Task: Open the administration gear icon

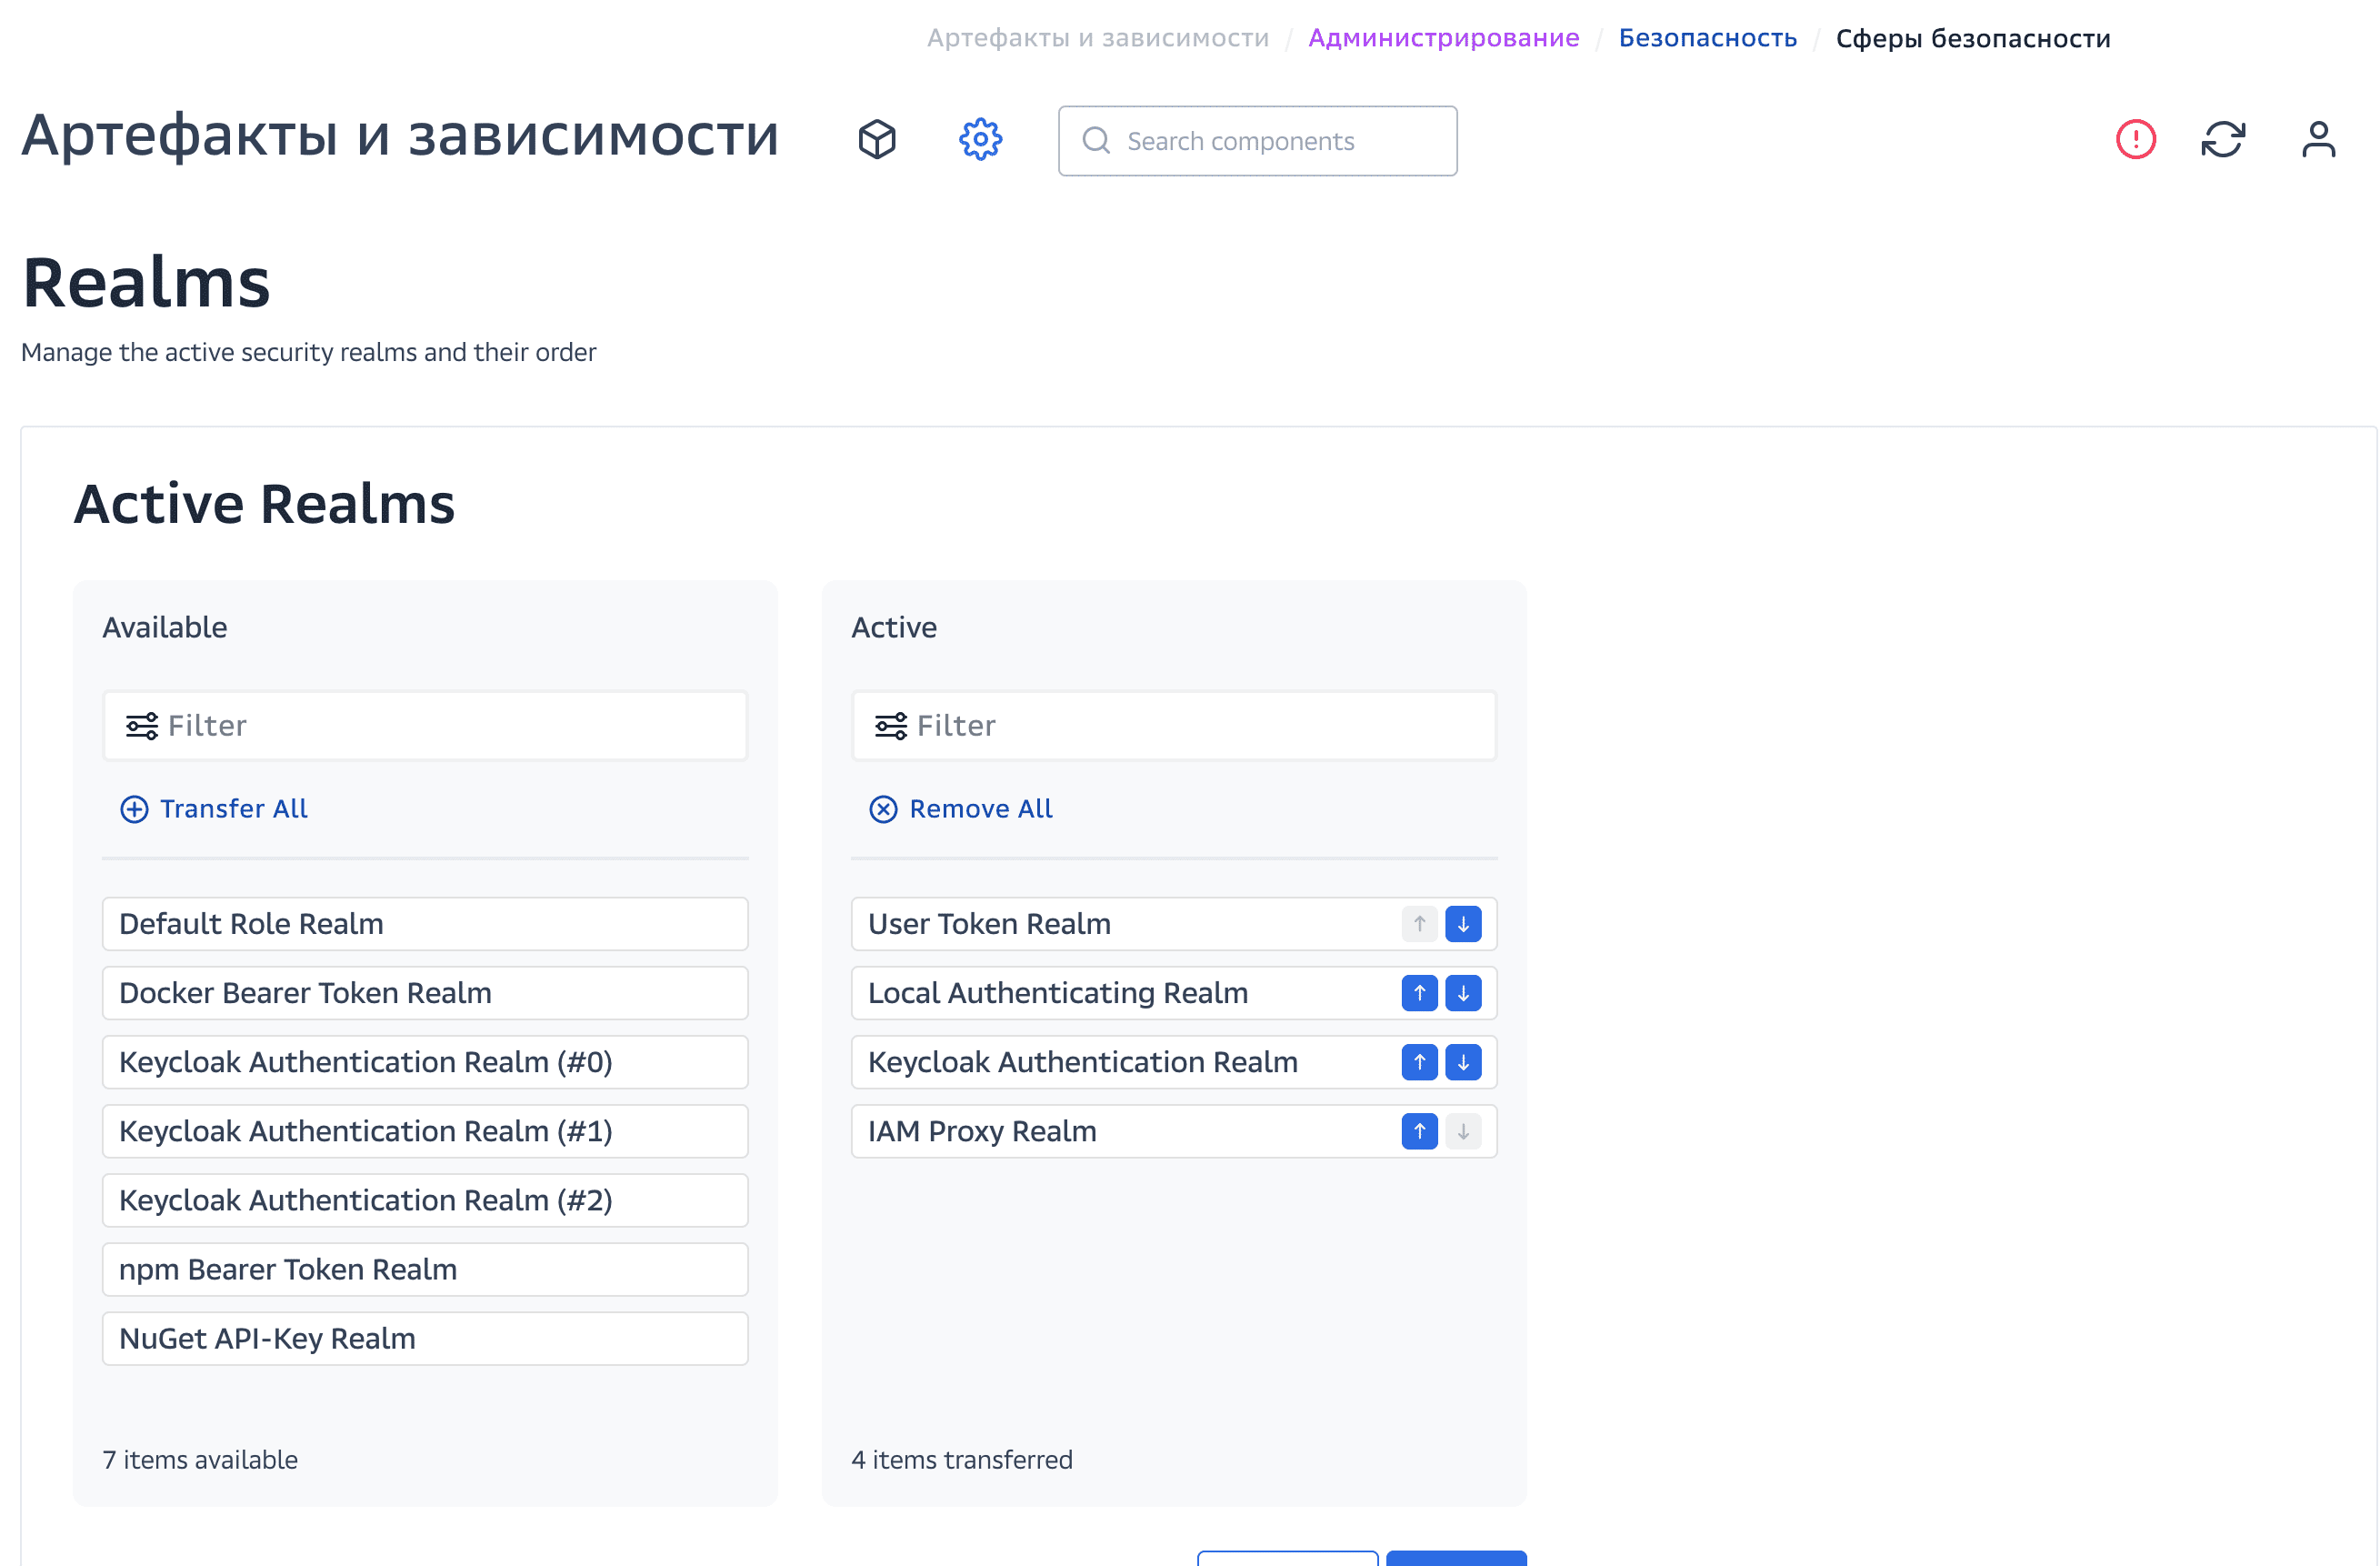Action: tap(980, 139)
